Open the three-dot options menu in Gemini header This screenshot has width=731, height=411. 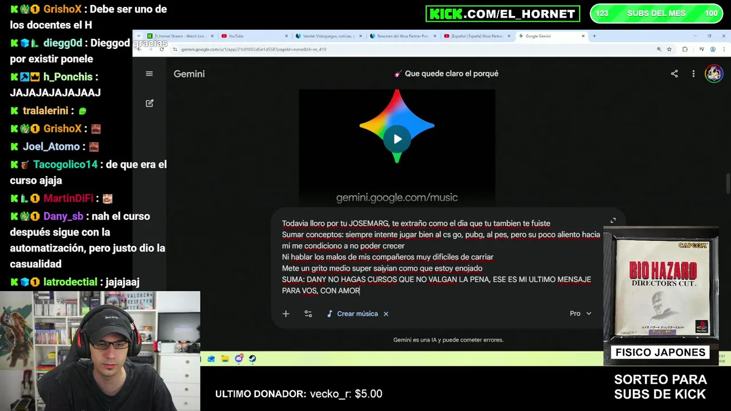693,74
